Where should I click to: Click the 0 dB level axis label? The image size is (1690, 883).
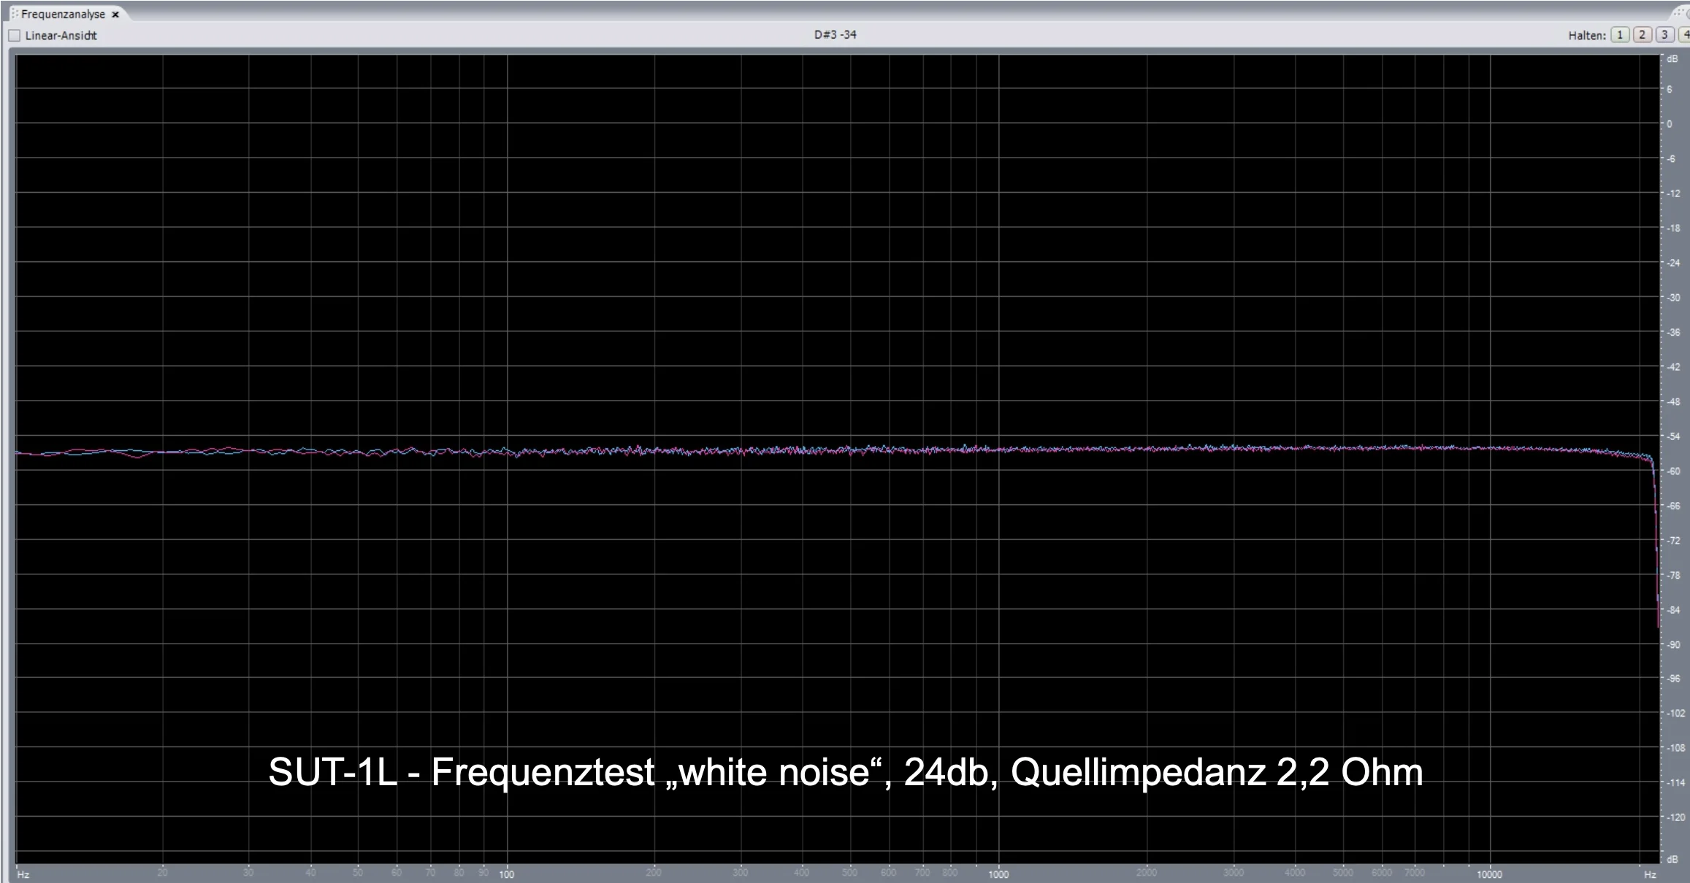coord(1670,124)
